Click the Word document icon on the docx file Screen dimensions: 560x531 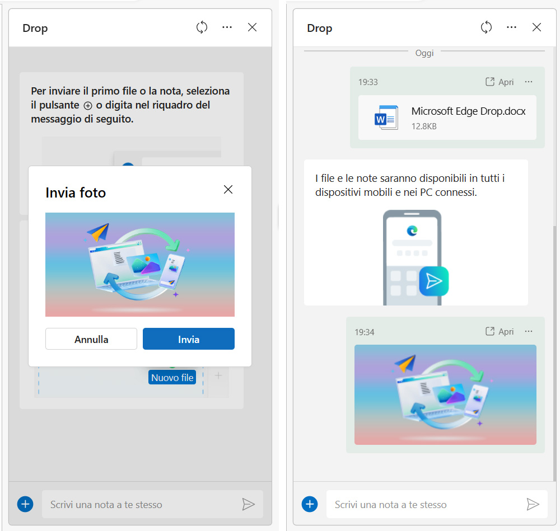coord(385,118)
